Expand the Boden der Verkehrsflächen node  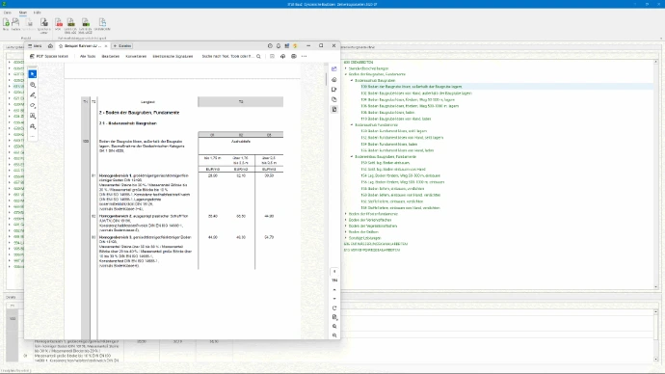click(x=346, y=220)
